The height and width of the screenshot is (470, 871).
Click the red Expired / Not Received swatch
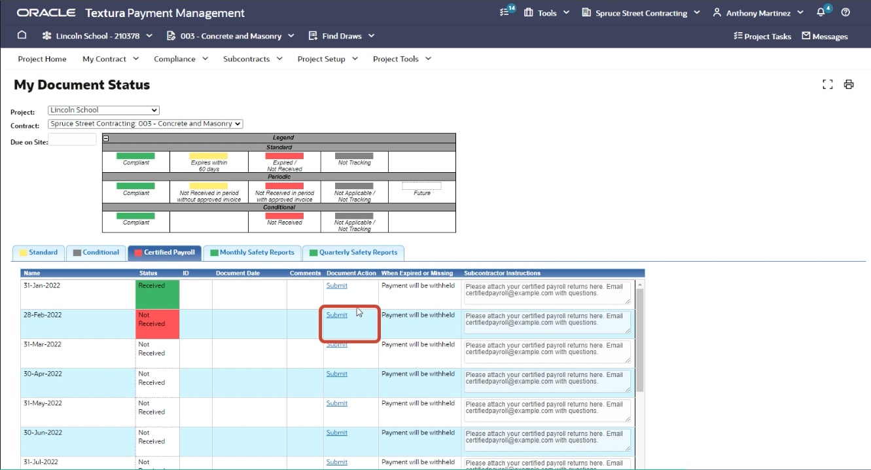coord(285,156)
